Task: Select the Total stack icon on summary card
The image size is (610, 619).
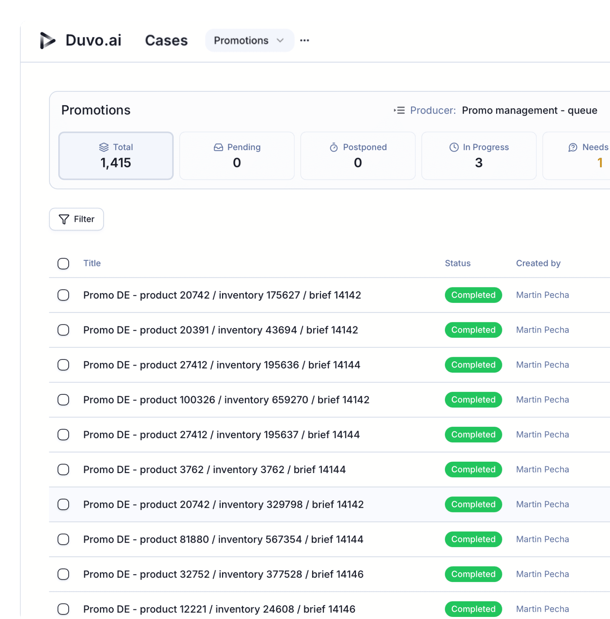Action: [x=104, y=147]
